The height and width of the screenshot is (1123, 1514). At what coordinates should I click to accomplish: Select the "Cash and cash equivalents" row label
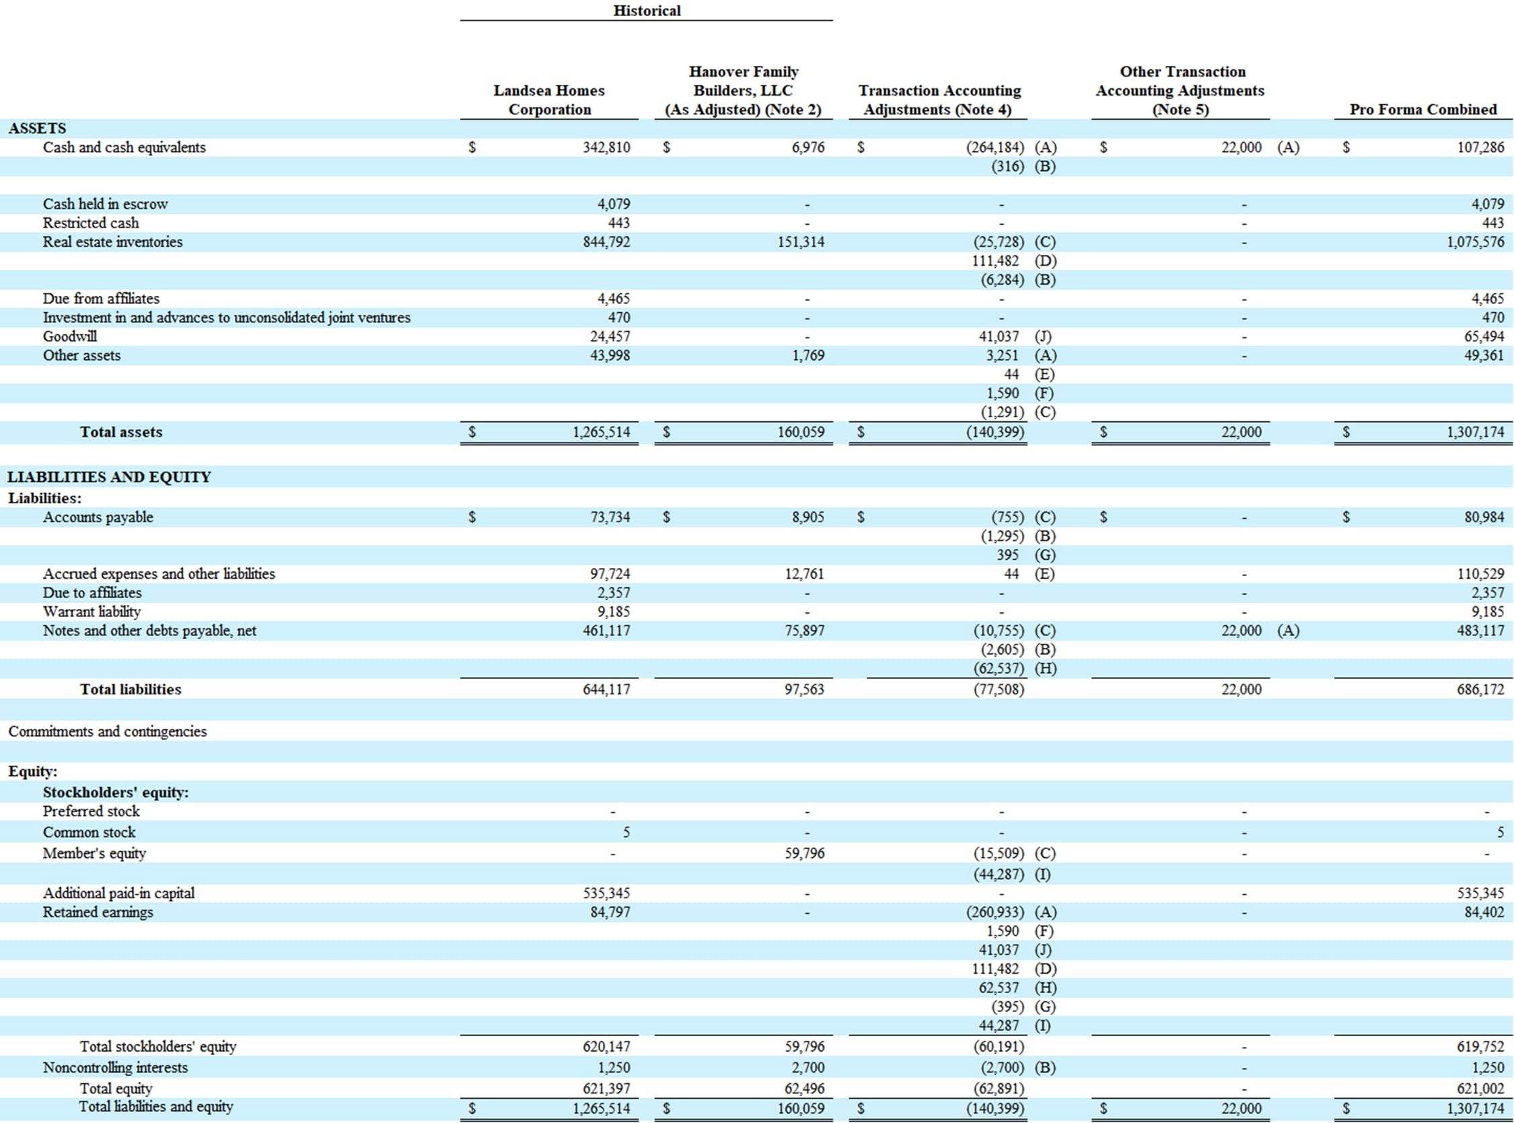(124, 147)
